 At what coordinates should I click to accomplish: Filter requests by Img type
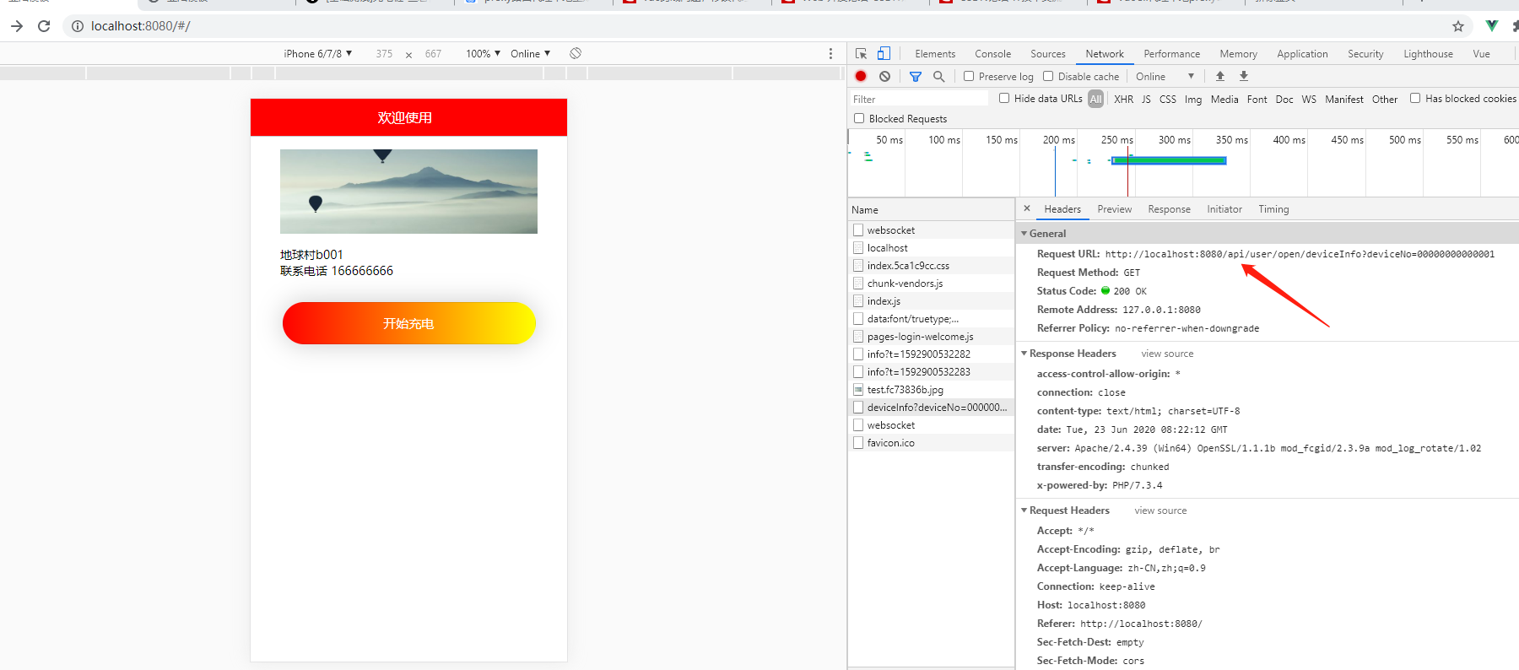click(1192, 99)
